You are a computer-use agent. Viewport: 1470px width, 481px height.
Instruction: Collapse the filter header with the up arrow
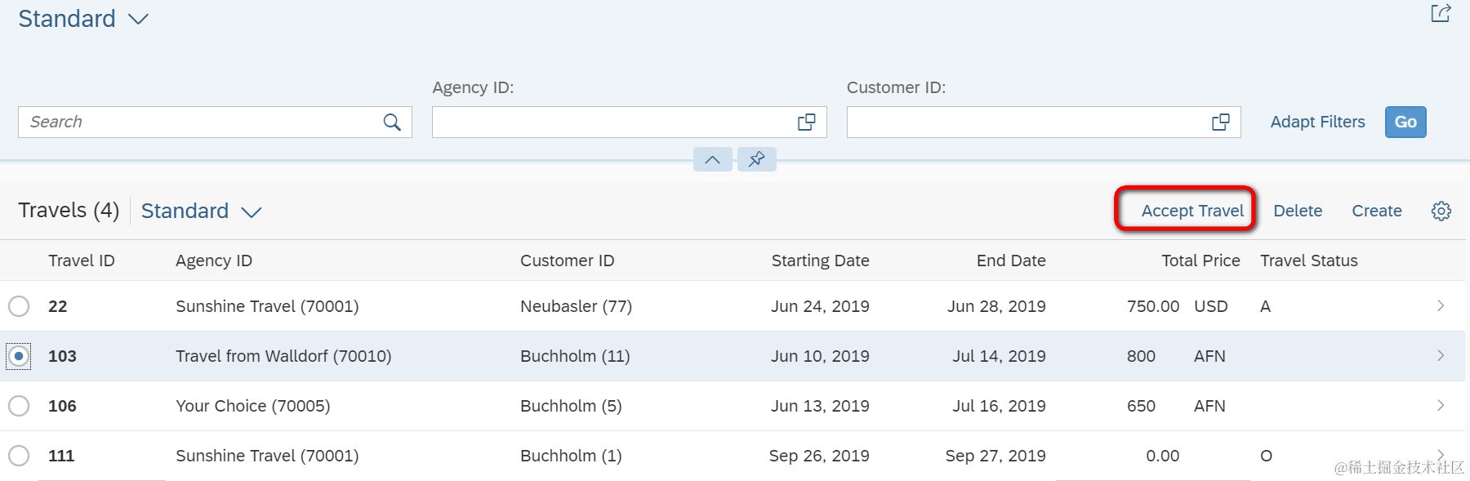click(x=712, y=159)
